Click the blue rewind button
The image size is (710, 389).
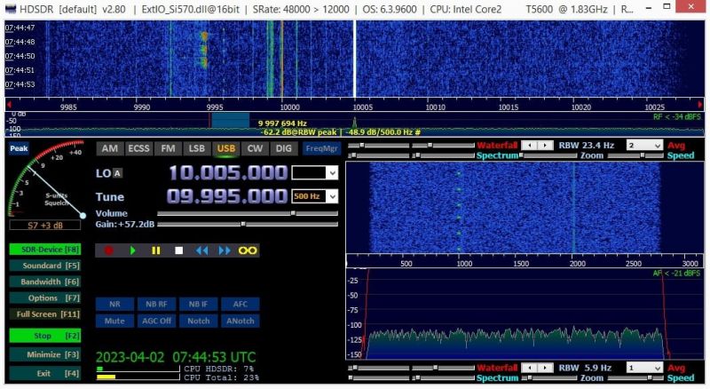tap(202, 250)
